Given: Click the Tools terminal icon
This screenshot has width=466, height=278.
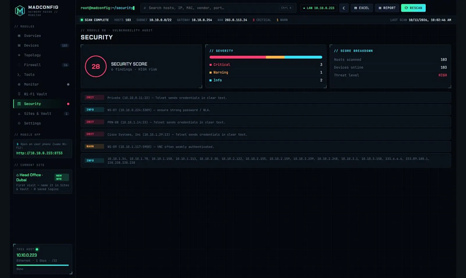Looking at the screenshot, I should pos(19,75).
